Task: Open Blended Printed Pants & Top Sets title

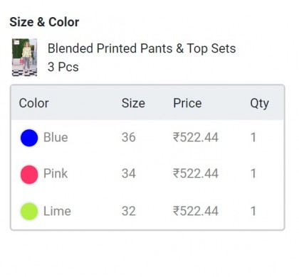Action: point(142,48)
